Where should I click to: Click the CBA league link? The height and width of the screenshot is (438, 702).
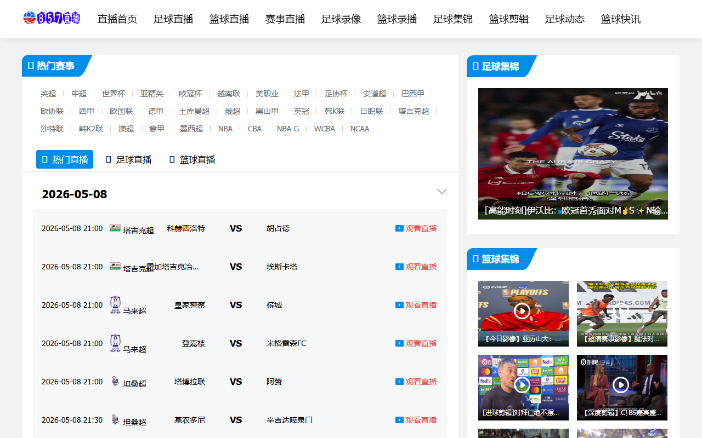(x=254, y=129)
